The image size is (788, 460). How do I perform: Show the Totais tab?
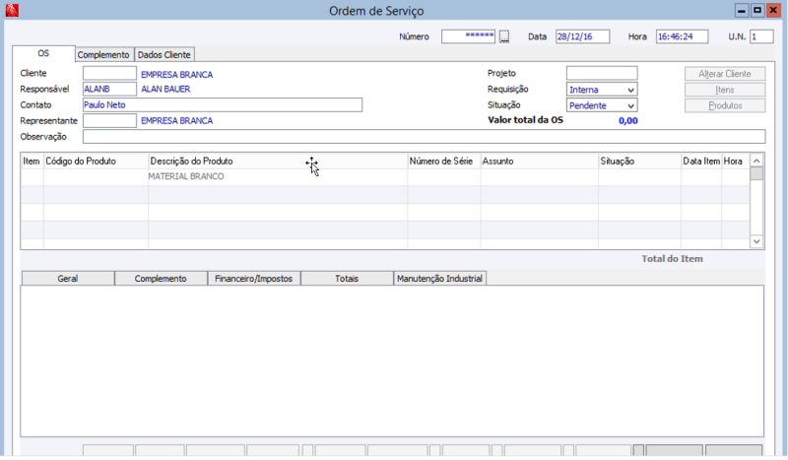(x=347, y=279)
